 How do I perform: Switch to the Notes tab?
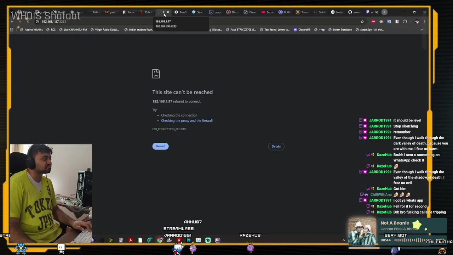pos(337,12)
